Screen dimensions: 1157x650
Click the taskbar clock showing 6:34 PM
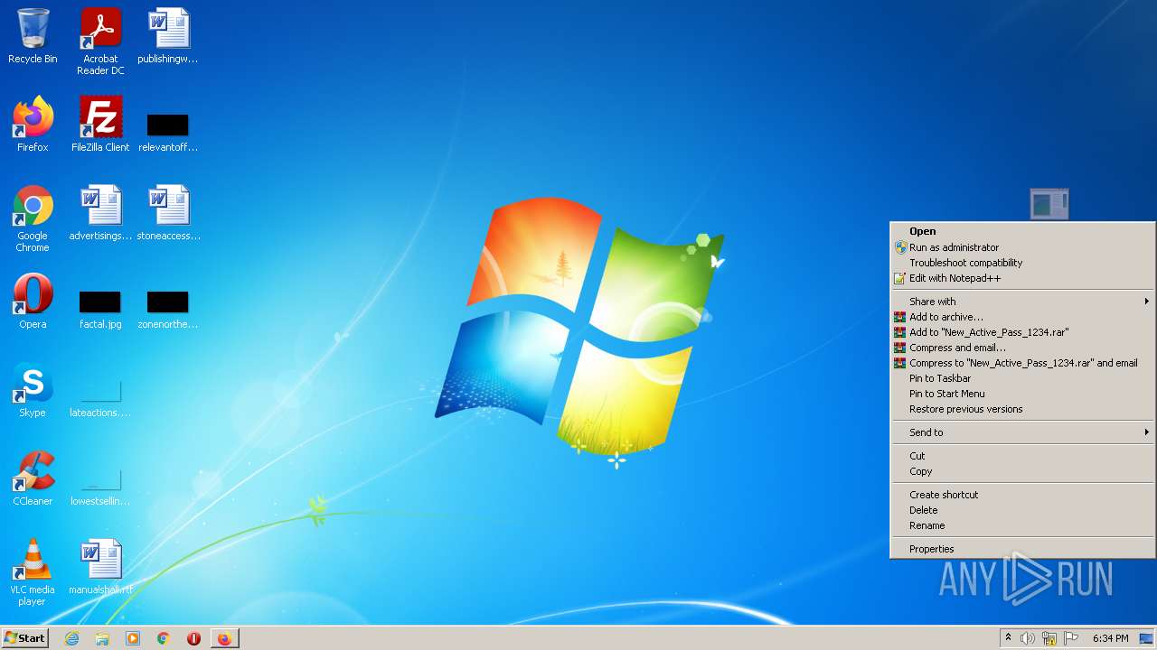[x=1110, y=638]
